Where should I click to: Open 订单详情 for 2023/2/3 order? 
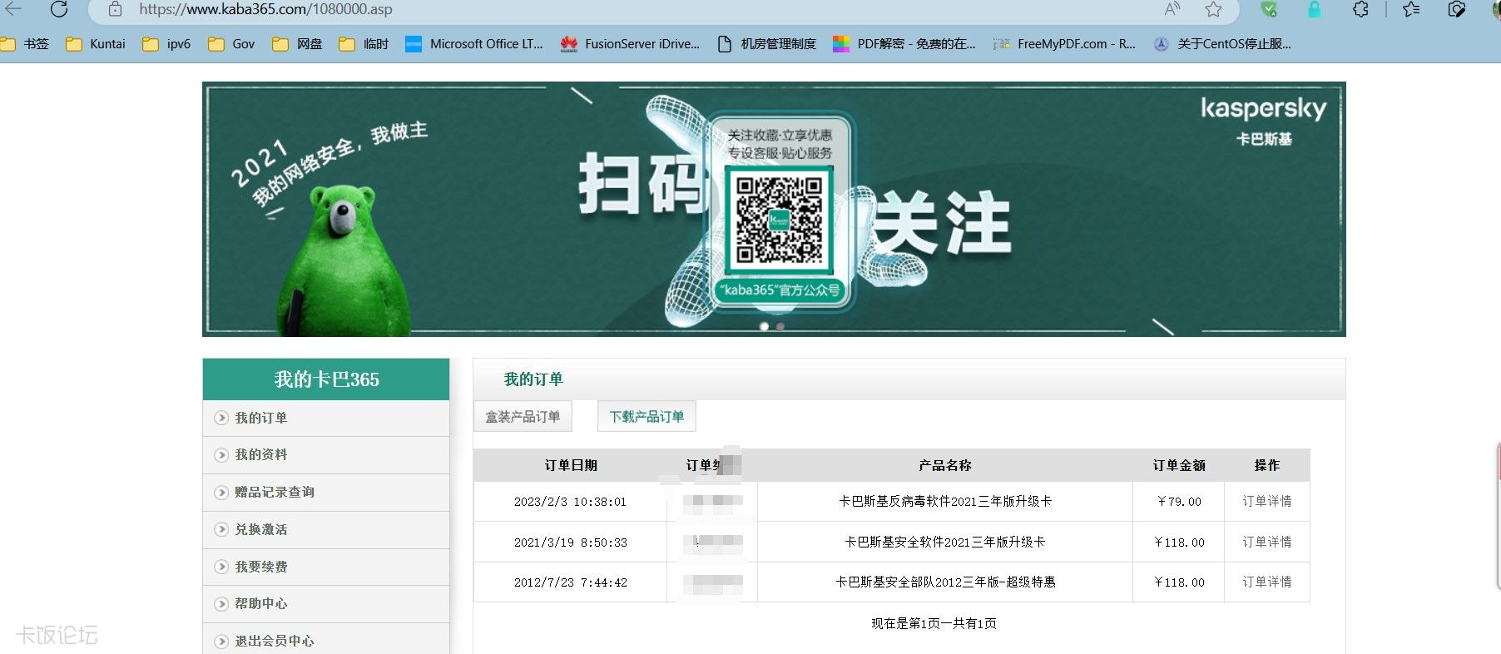click(x=1266, y=502)
